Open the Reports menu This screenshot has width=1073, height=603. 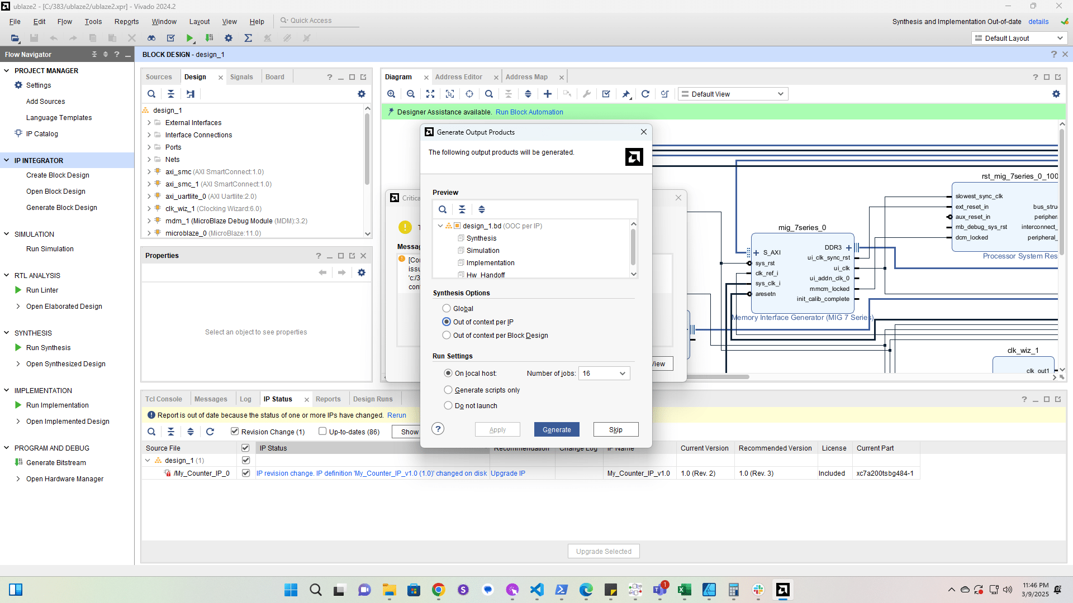(x=126, y=21)
